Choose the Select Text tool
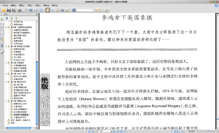Viewport: 219px width, 133px height. coord(57,10)
